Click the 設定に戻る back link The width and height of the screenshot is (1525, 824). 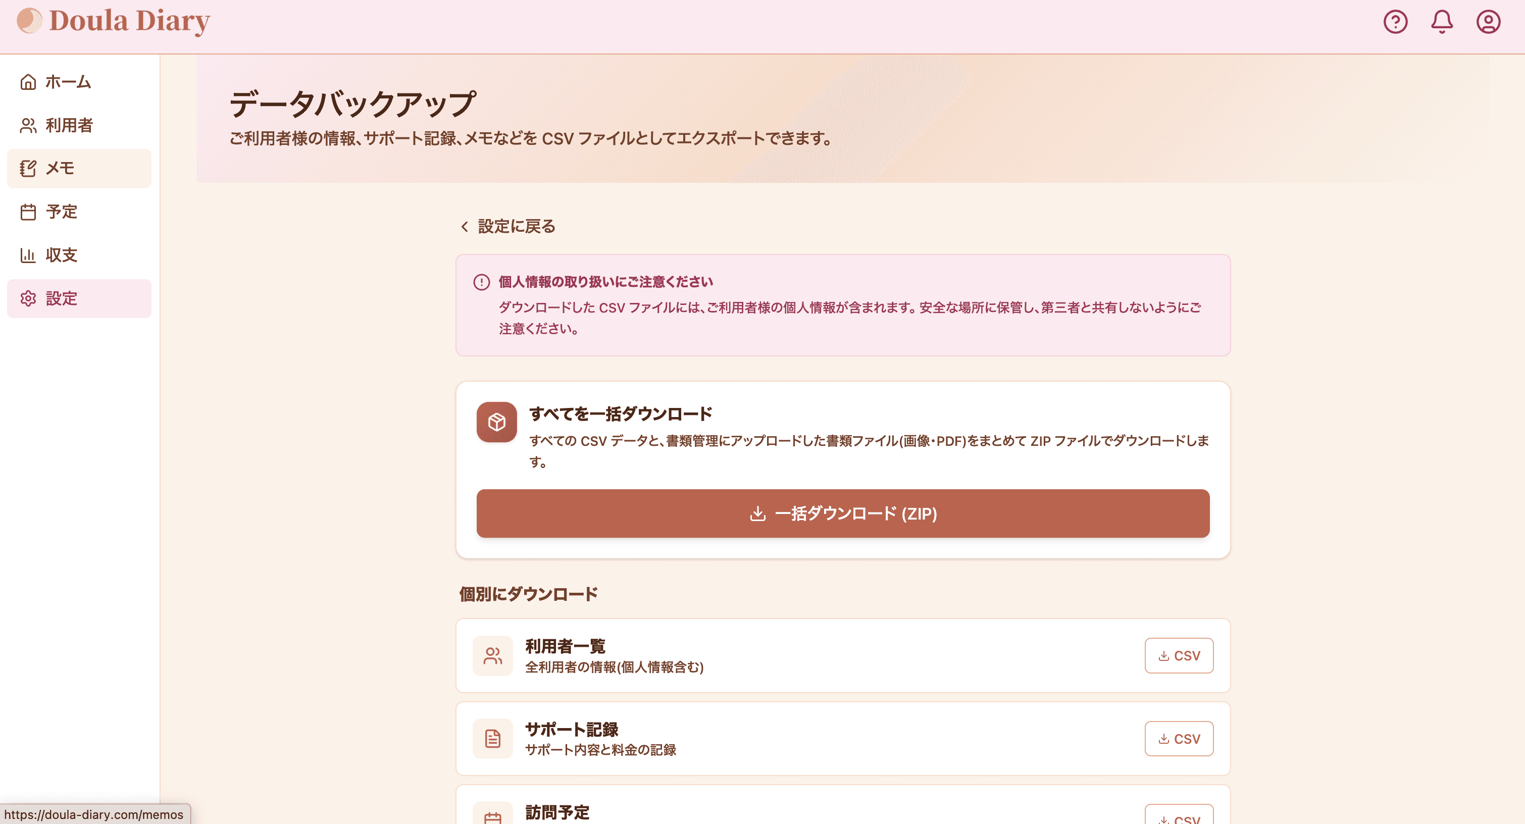coord(508,226)
